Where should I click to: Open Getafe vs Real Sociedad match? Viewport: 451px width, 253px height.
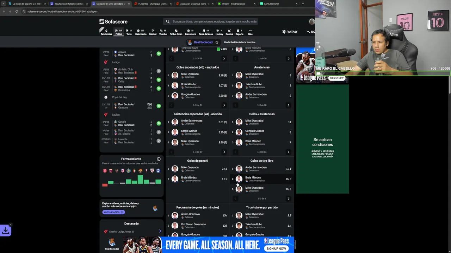(x=131, y=123)
